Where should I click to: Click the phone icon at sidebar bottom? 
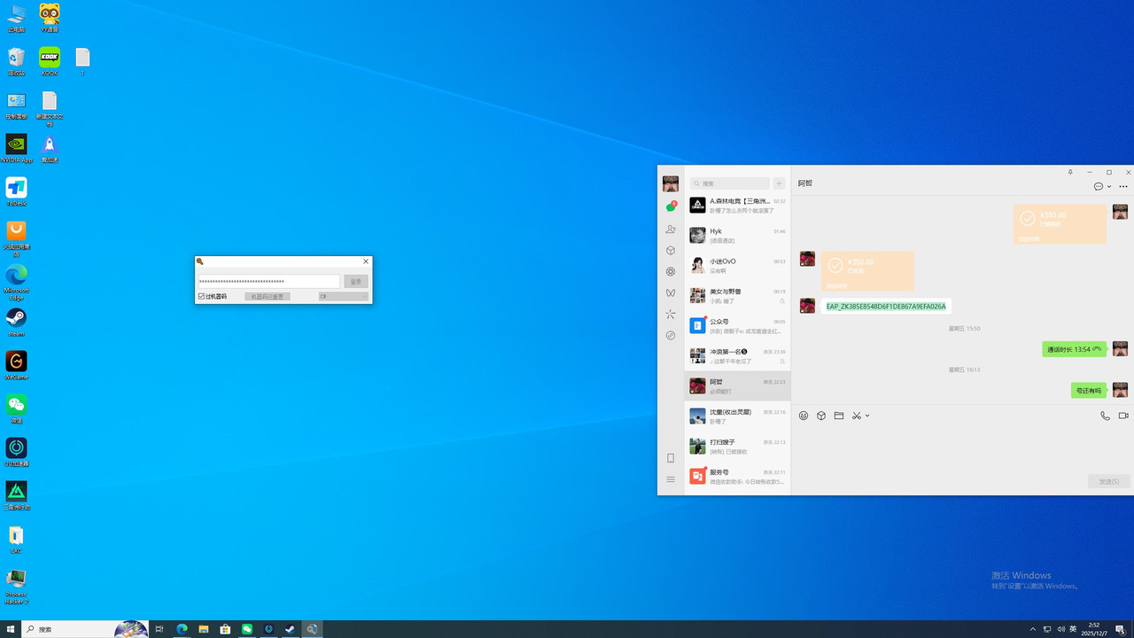671,458
